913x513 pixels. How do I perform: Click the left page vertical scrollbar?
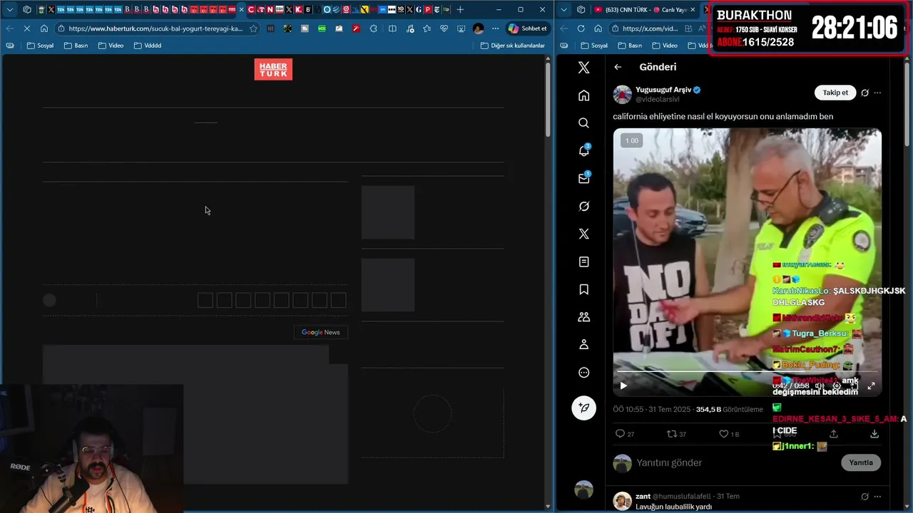(548, 100)
